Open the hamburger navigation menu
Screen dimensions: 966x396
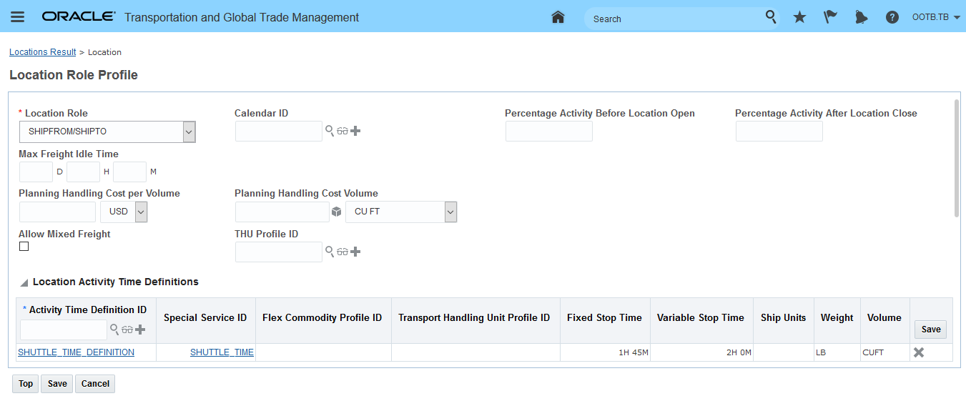[18, 17]
